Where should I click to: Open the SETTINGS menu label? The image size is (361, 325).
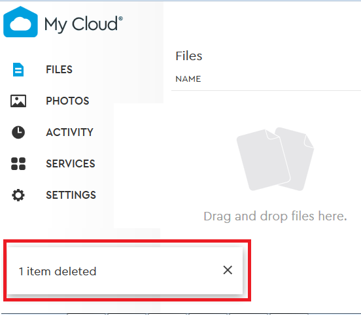tap(71, 195)
